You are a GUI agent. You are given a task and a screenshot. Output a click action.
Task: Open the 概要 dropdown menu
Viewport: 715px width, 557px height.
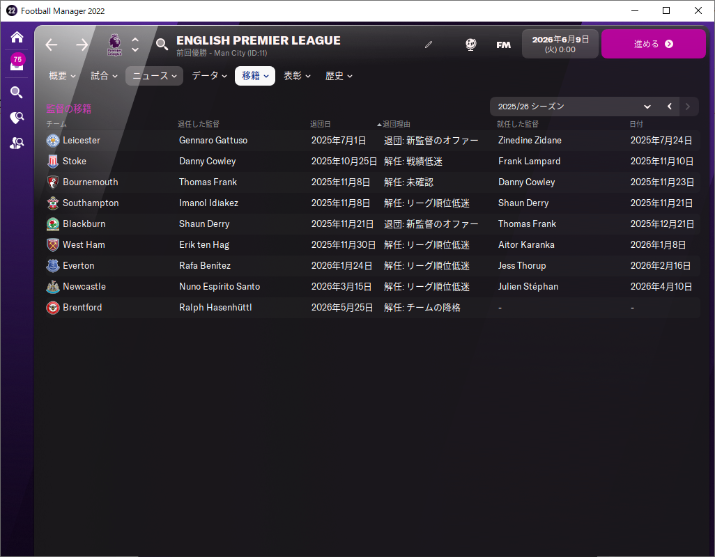click(x=62, y=76)
